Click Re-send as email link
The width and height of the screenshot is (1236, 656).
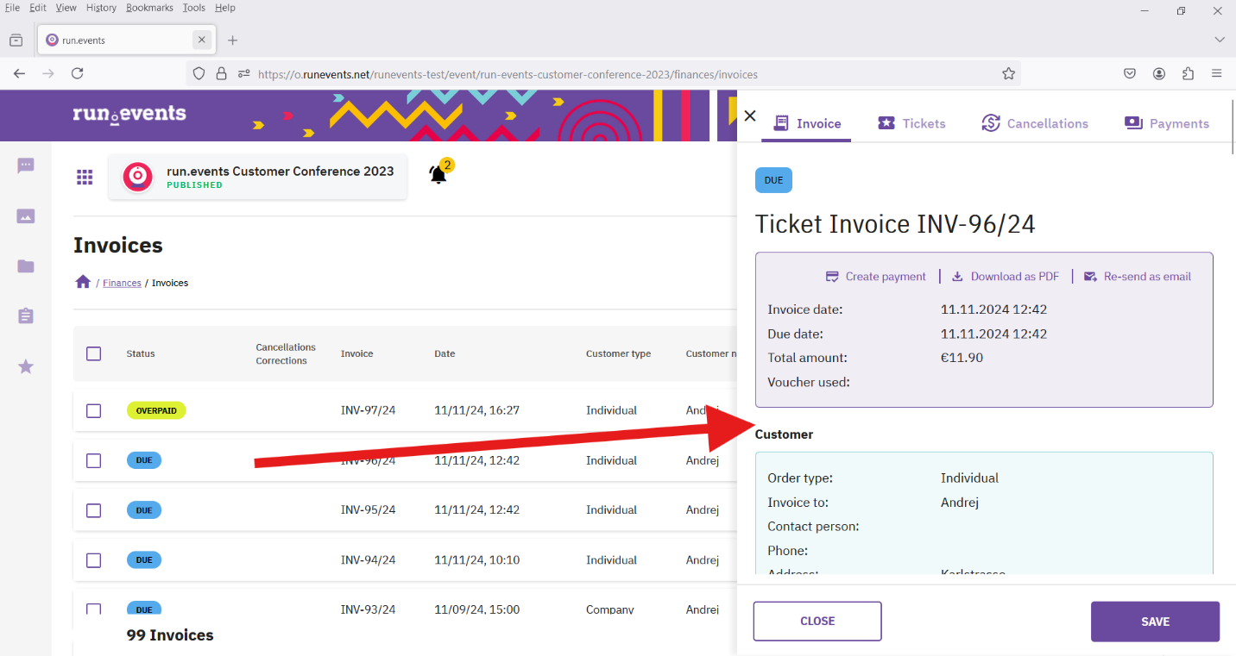[1138, 277]
